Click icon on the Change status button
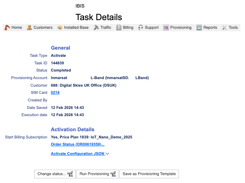This screenshot has width=245, height=183. [x=70, y=174]
